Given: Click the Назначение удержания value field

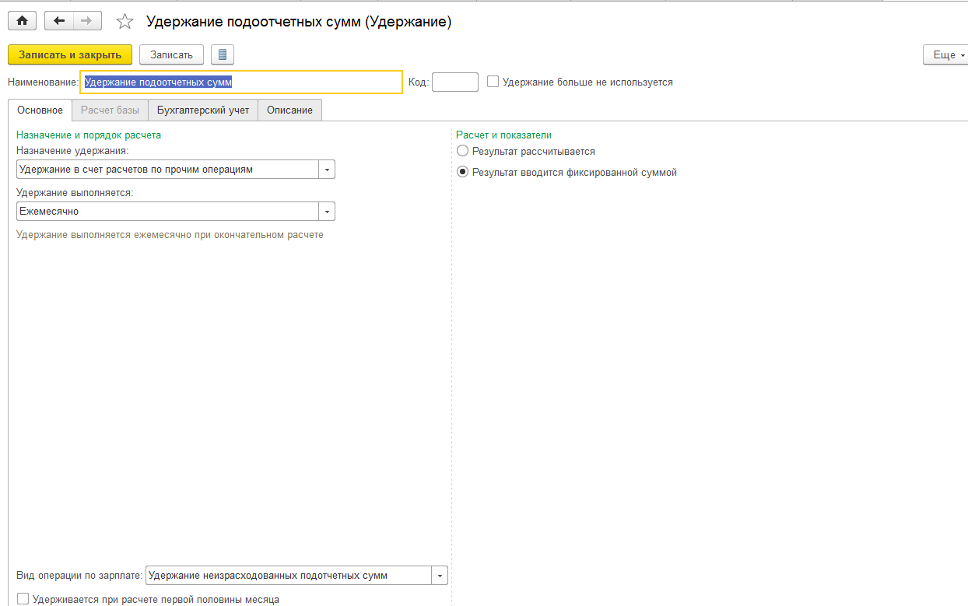Looking at the screenshot, I should [167, 169].
